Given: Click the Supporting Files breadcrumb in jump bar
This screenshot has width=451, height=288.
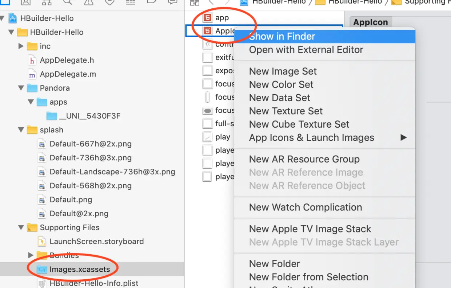Looking at the screenshot, I should coord(421,2).
